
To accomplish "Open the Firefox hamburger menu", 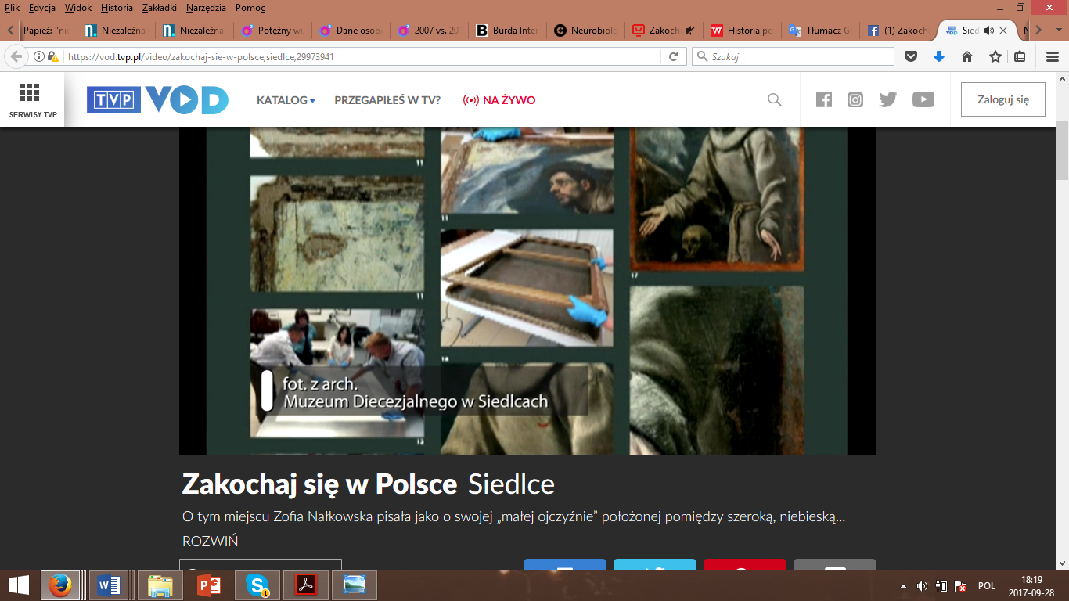I will click(1053, 56).
